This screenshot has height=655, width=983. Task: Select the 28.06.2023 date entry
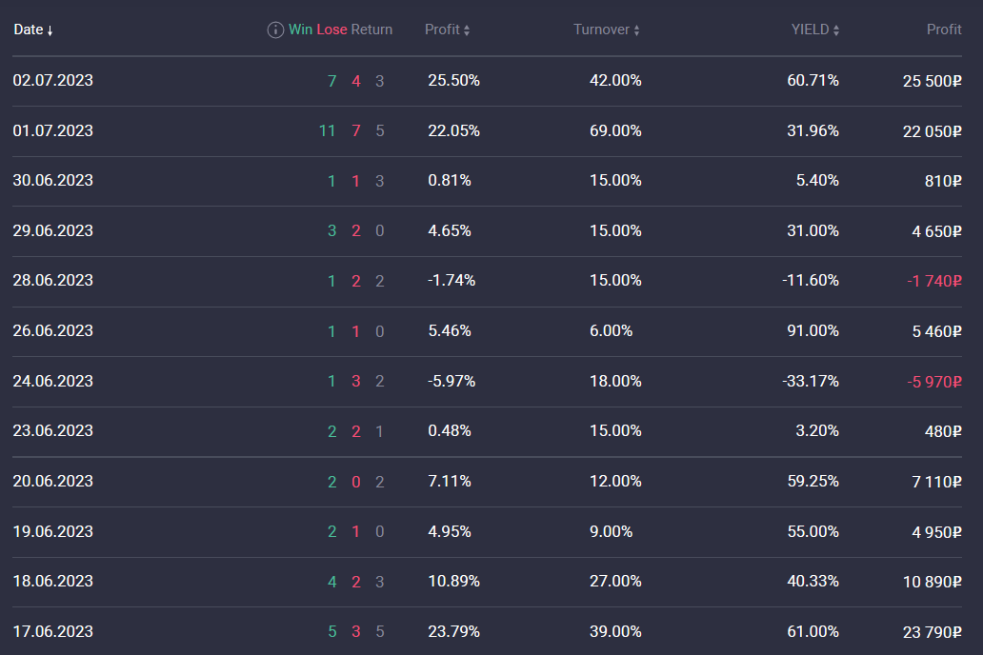[53, 280]
